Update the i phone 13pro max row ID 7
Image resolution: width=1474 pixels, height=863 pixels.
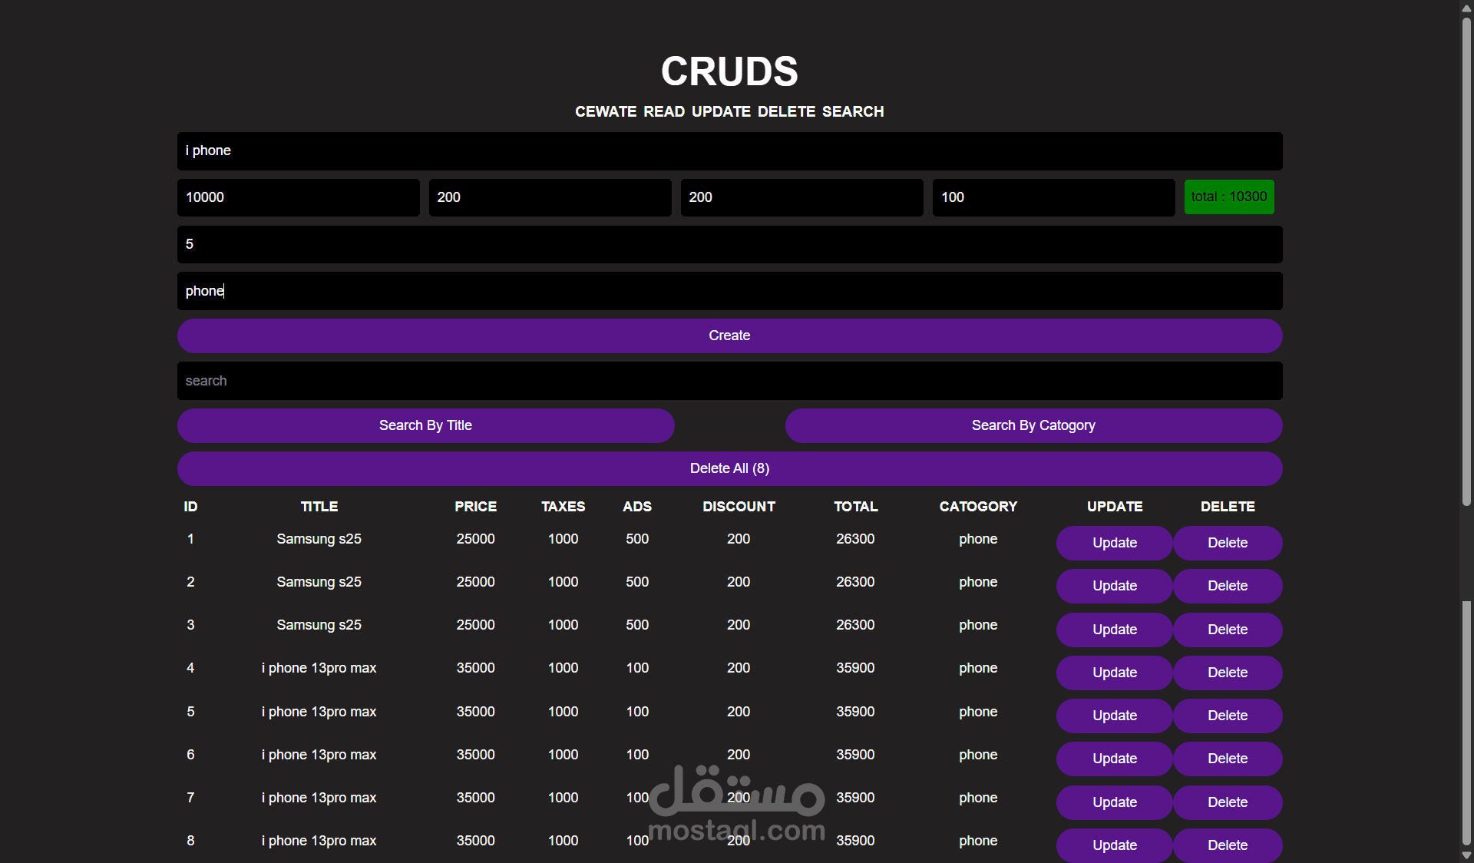tap(1114, 802)
